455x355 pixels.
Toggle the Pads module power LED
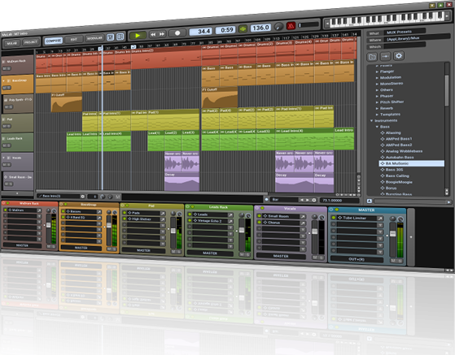125,213
